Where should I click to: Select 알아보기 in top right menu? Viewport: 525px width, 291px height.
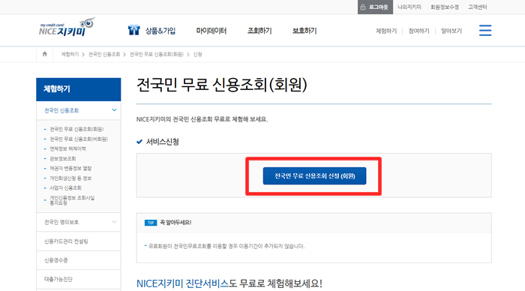451,31
